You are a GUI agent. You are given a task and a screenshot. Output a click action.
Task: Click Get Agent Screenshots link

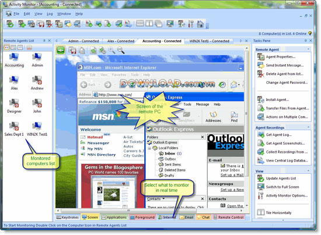285,143
